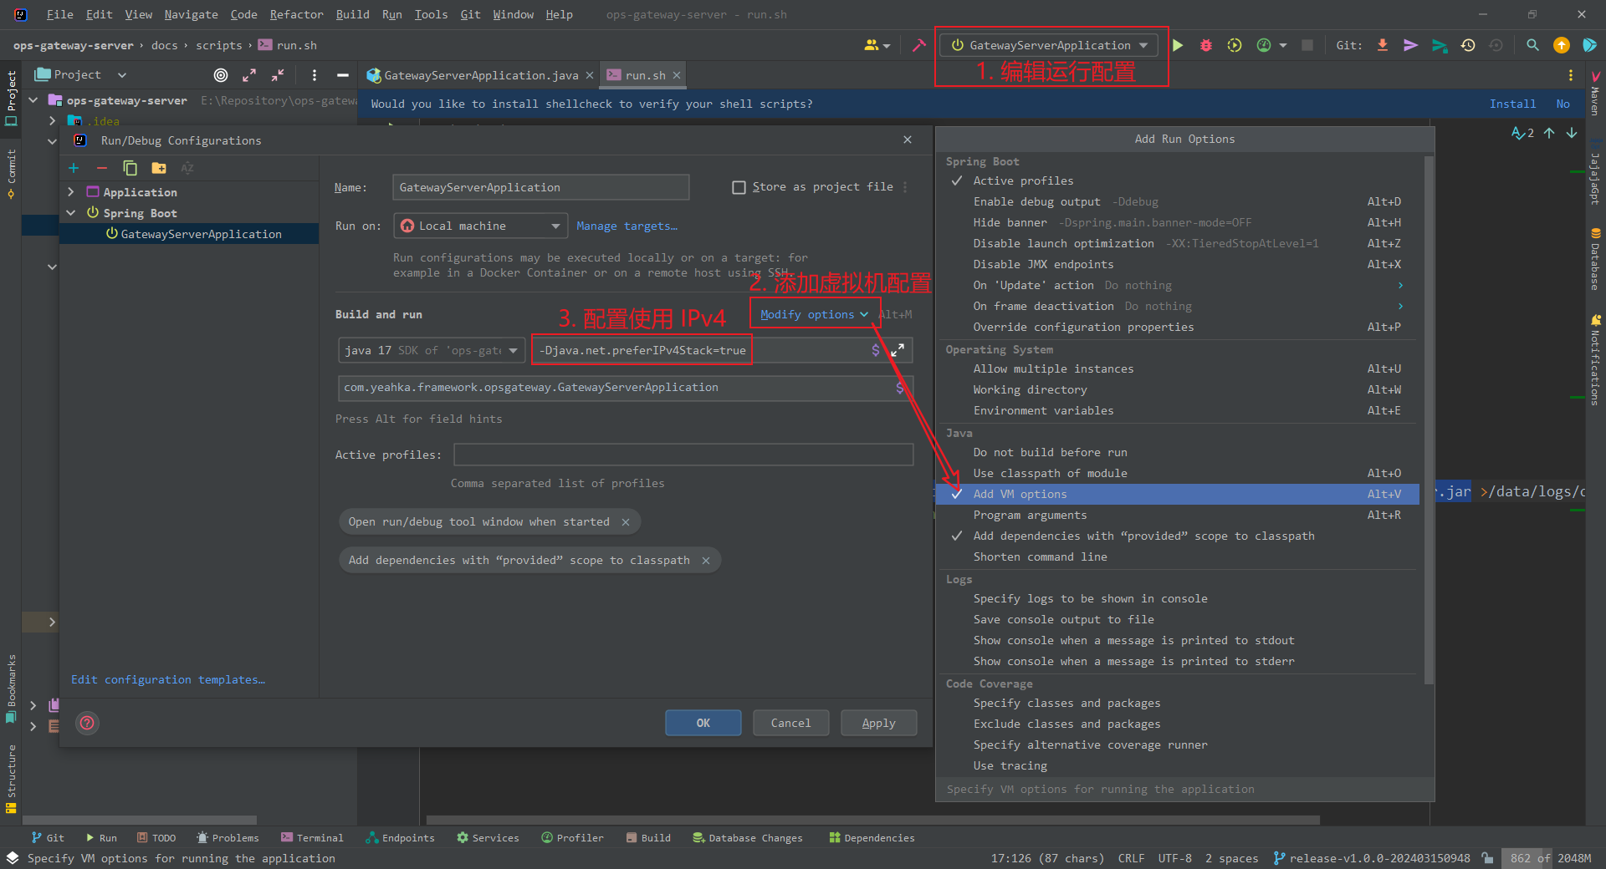Open the Terminal tool window
Screen dimensions: 1606x869
coord(312,837)
